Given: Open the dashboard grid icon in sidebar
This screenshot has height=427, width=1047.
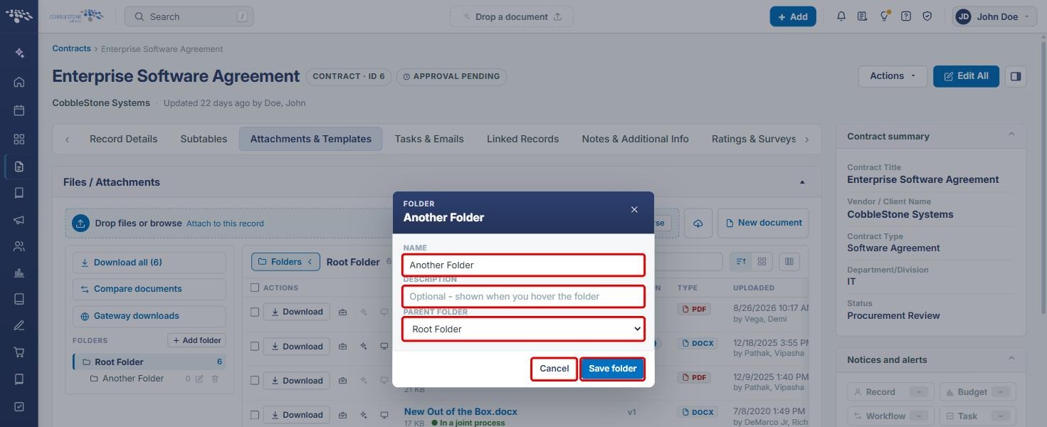Looking at the screenshot, I should coord(19,139).
